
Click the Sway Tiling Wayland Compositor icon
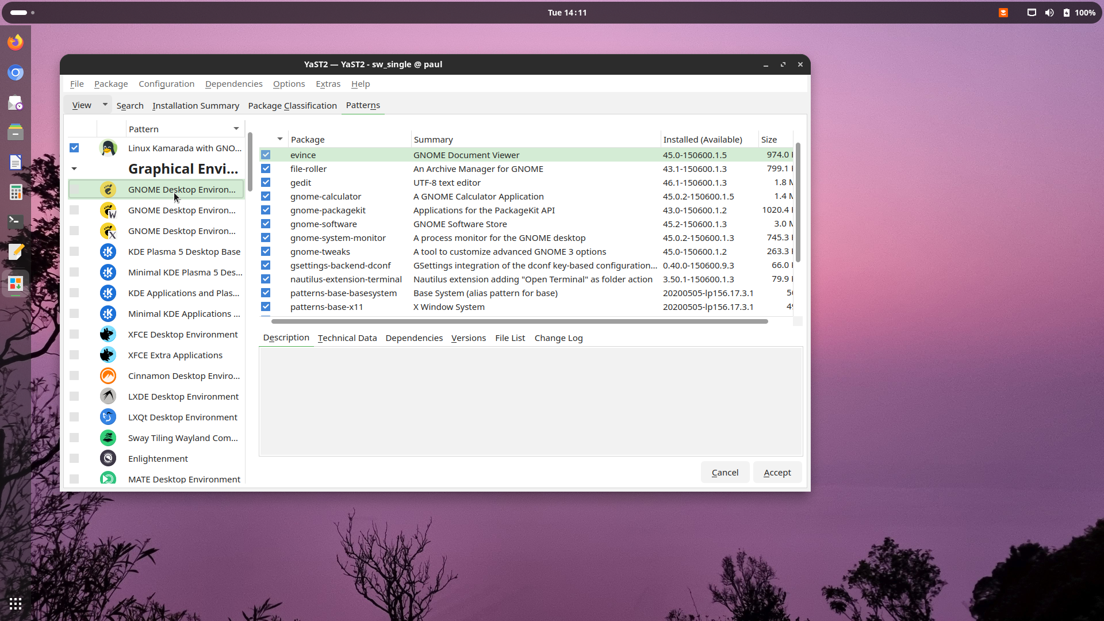point(108,438)
